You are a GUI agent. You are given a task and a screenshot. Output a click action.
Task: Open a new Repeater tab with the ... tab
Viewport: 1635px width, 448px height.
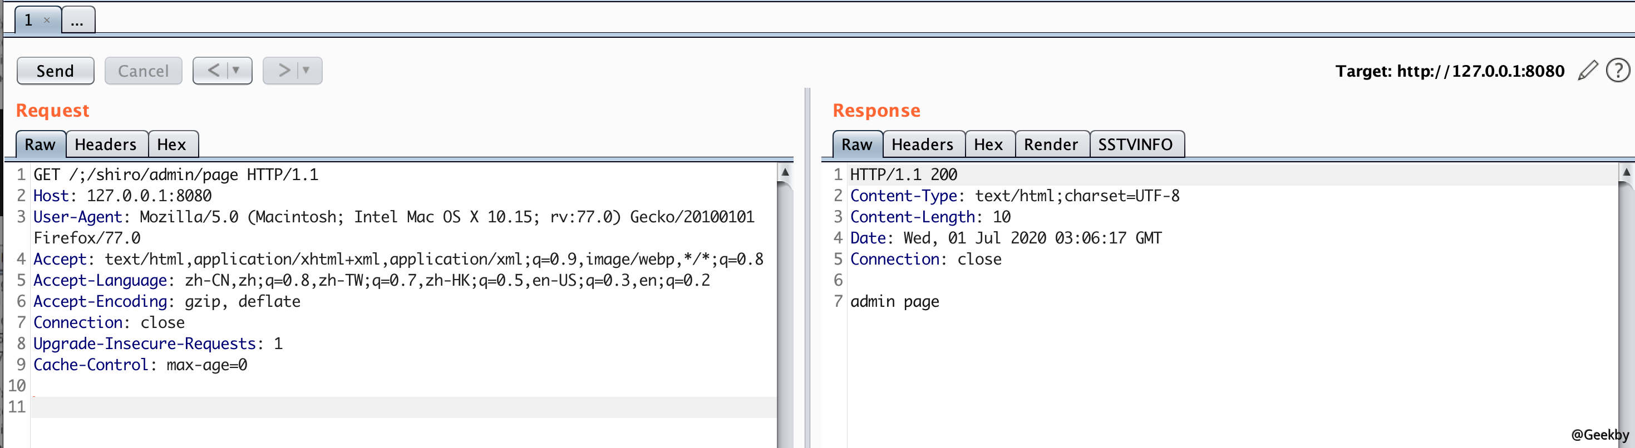pos(77,21)
